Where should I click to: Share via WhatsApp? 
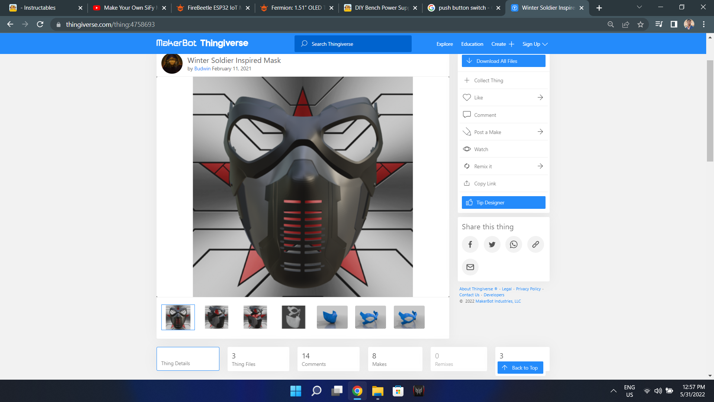click(514, 244)
